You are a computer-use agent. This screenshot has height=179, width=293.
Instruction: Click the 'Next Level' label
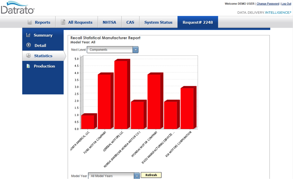coord(78,50)
